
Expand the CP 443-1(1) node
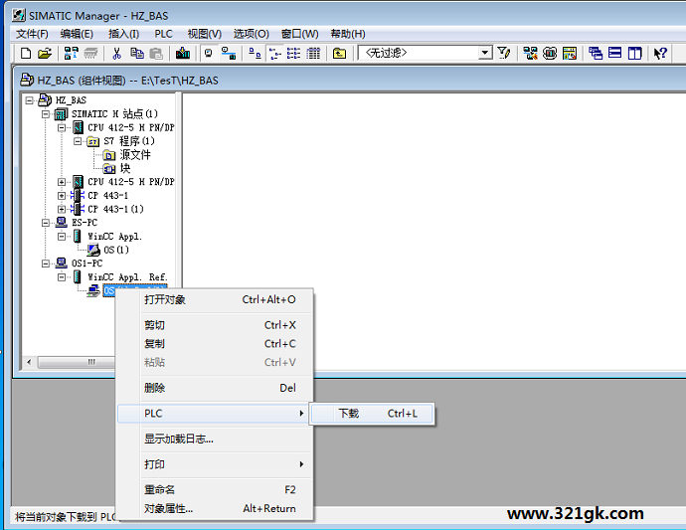[x=62, y=209]
